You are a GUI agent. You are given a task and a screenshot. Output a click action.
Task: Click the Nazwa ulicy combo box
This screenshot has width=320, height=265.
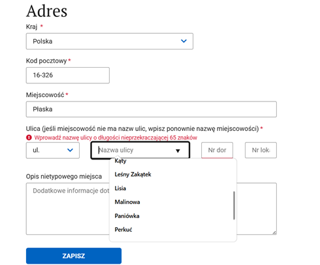point(140,150)
